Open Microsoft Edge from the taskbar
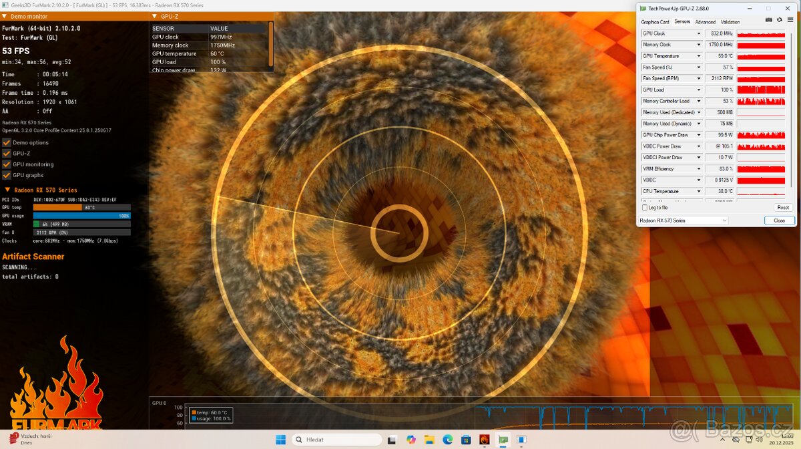The width and height of the screenshot is (801, 449). 447,440
